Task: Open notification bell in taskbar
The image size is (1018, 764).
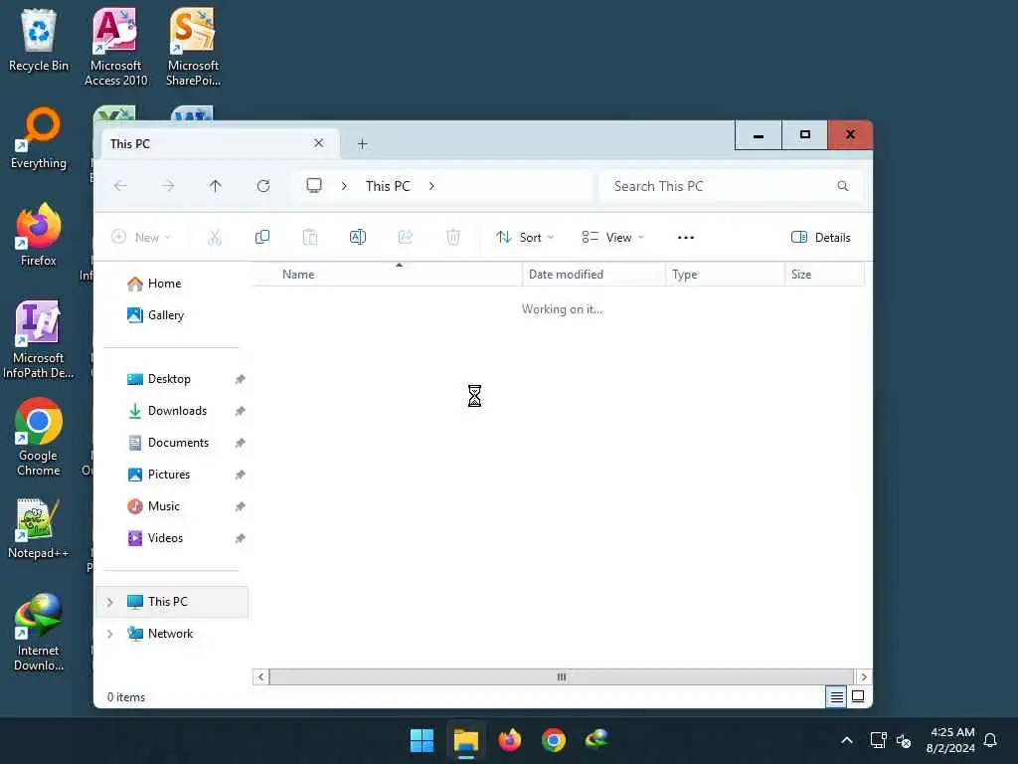Action: [991, 740]
